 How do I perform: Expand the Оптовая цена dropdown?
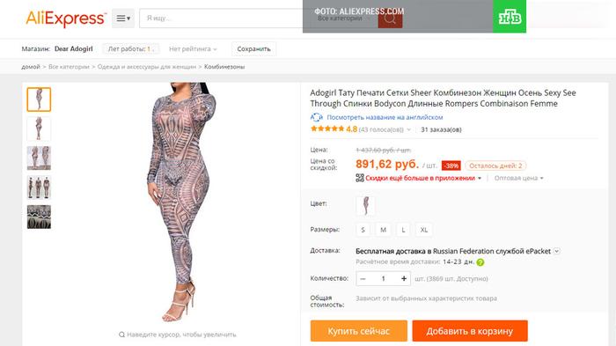(519, 178)
